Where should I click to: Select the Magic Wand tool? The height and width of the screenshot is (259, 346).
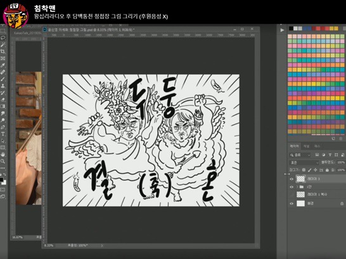[3, 45]
